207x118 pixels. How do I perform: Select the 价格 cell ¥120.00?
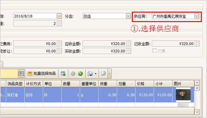pyautogui.click(x=144, y=95)
